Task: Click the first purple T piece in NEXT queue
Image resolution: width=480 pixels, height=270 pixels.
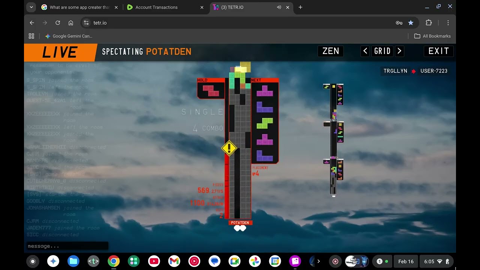Action: (x=265, y=91)
